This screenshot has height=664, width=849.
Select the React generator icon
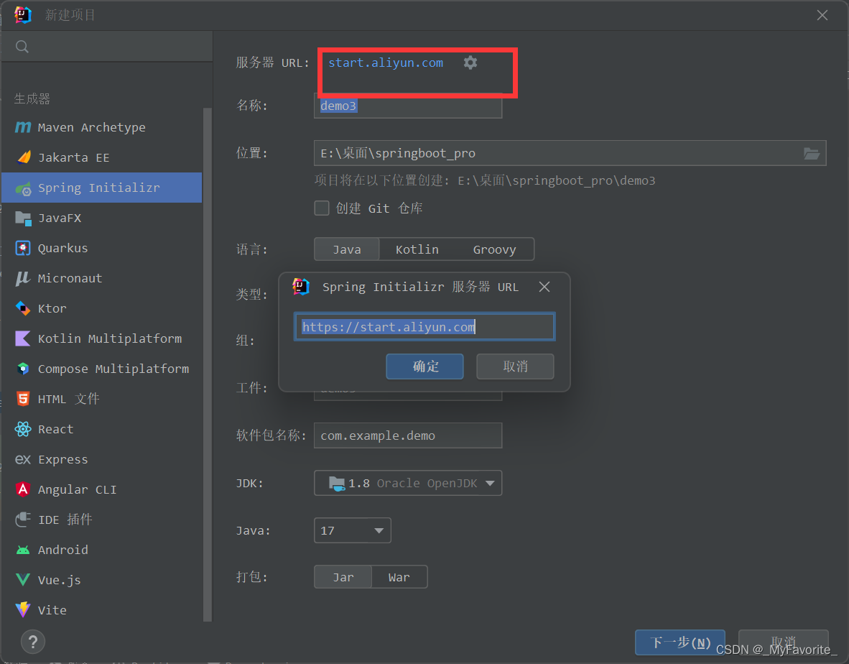(x=22, y=429)
